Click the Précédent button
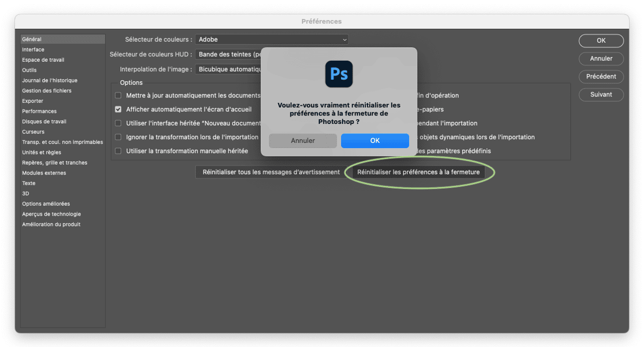The image size is (642, 347). click(x=601, y=76)
